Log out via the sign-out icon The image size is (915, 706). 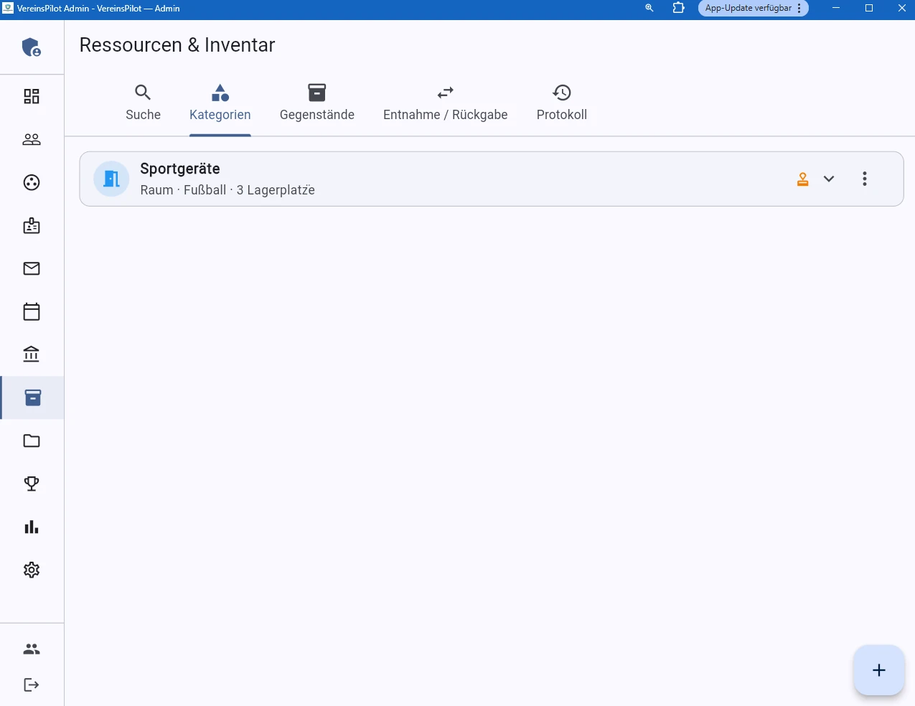click(x=32, y=684)
